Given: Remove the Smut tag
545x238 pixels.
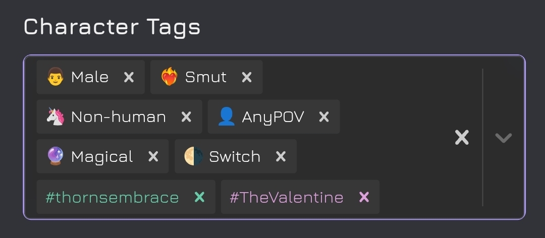Looking at the screenshot, I should click(x=247, y=77).
